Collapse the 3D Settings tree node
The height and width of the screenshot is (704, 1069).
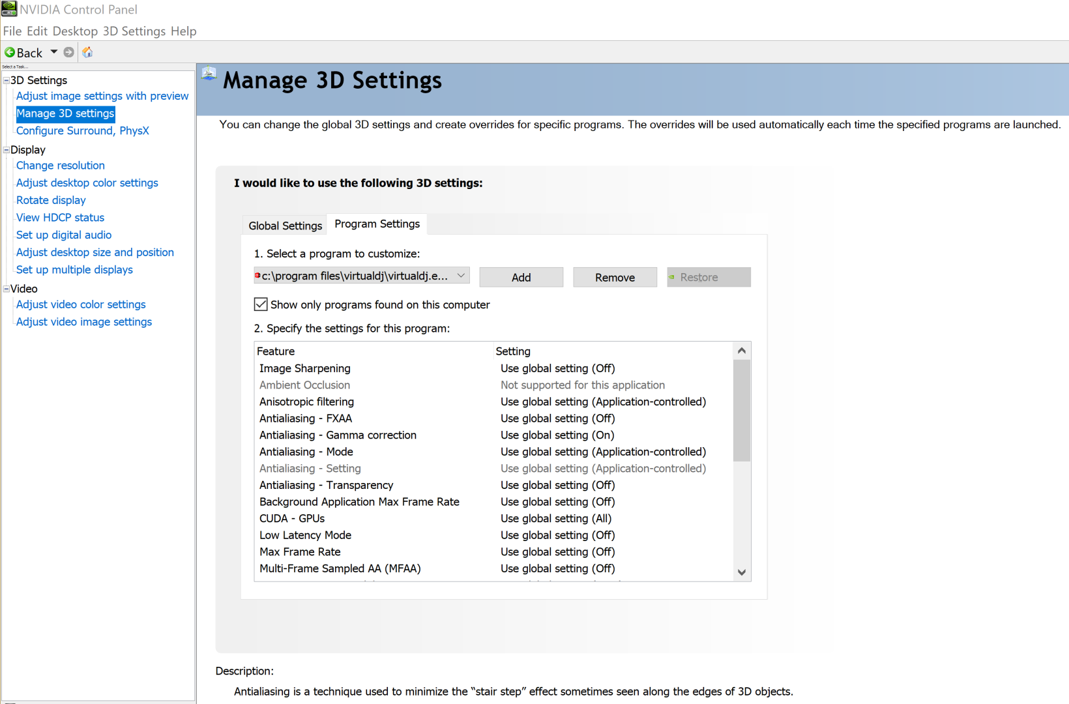[7, 80]
